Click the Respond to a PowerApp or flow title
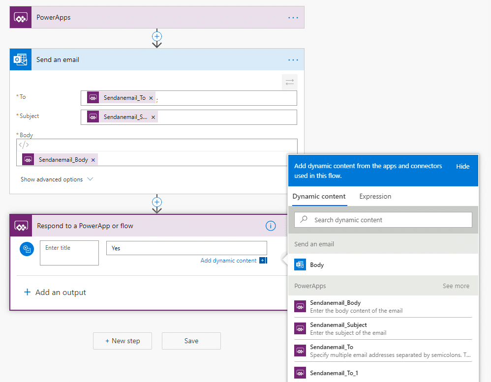 tap(85, 226)
